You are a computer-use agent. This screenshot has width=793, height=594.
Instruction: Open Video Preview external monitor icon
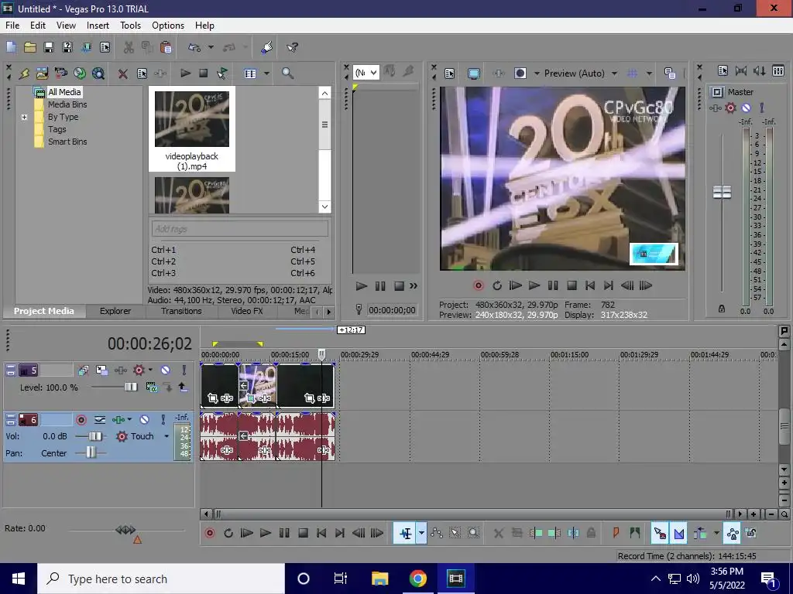point(473,73)
